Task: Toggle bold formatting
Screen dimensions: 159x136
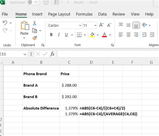Action: [51, 35]
